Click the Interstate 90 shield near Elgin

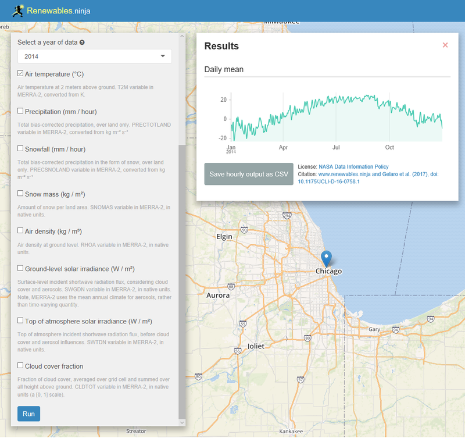[x=244, y=230]
